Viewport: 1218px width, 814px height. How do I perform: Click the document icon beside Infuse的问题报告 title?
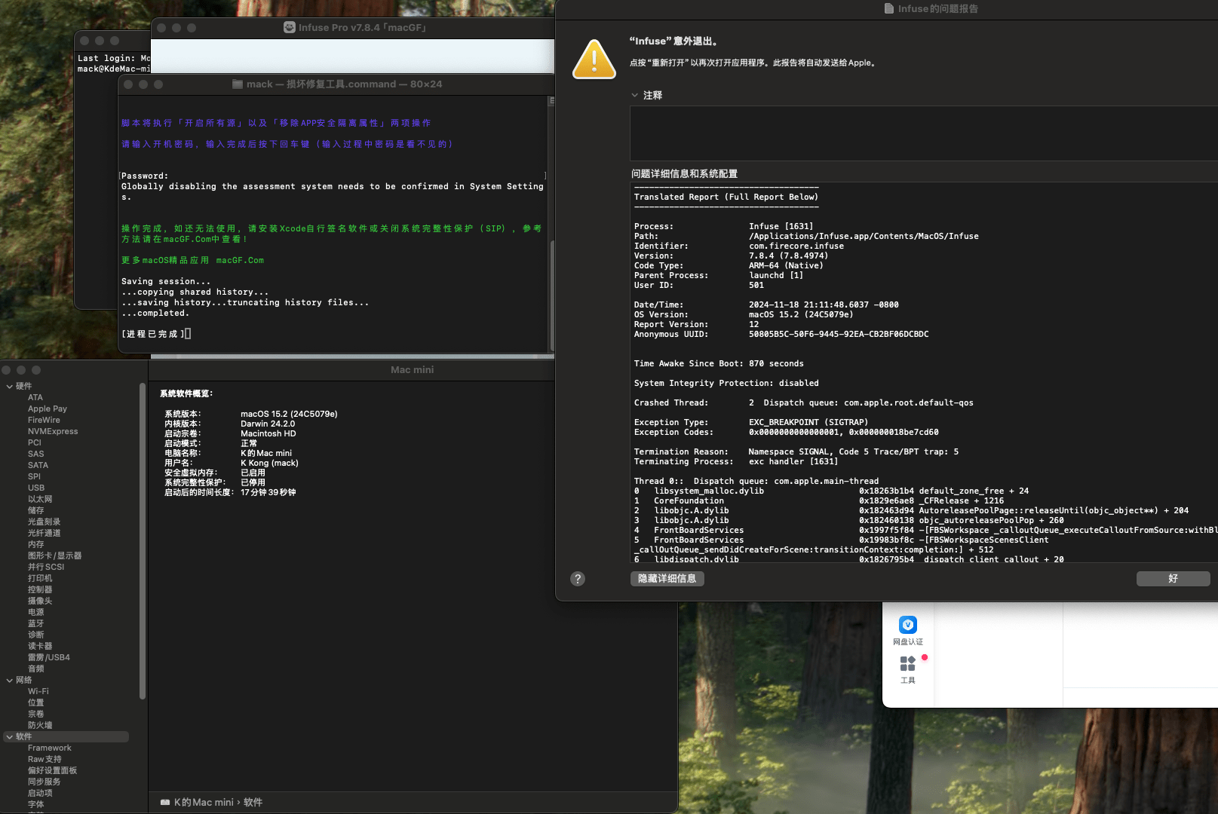pos(889,9)
